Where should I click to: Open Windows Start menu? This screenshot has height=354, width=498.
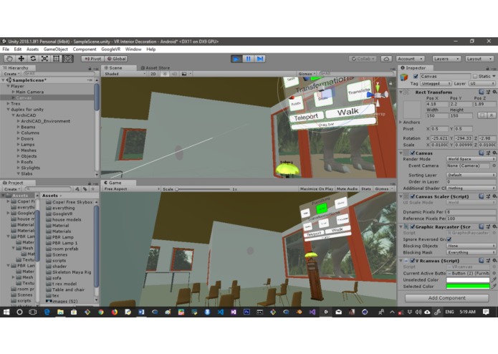(6, 312)
